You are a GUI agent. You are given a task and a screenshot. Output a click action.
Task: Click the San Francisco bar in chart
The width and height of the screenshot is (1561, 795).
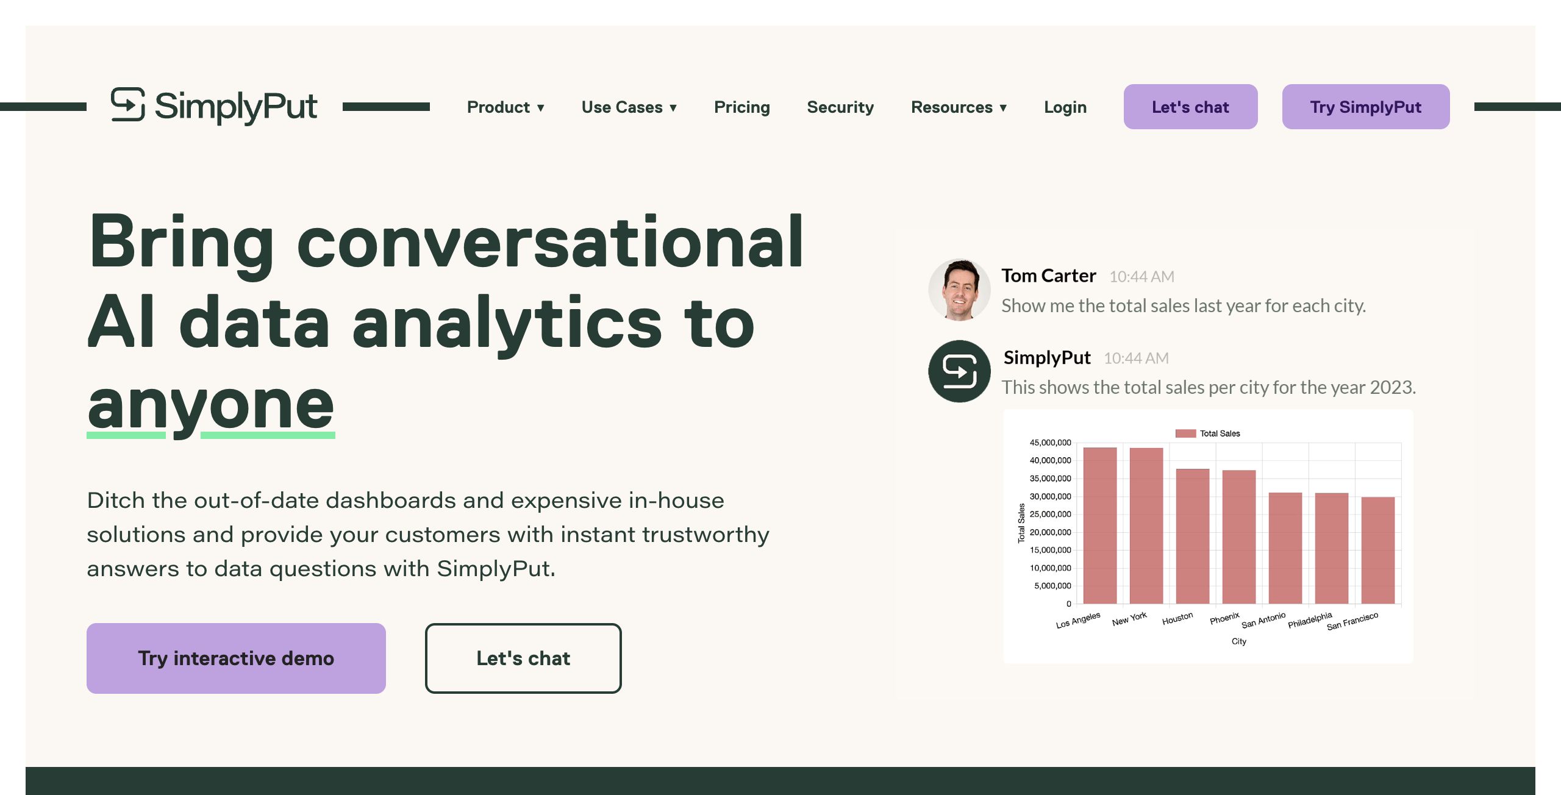(x=1377, y=550)
